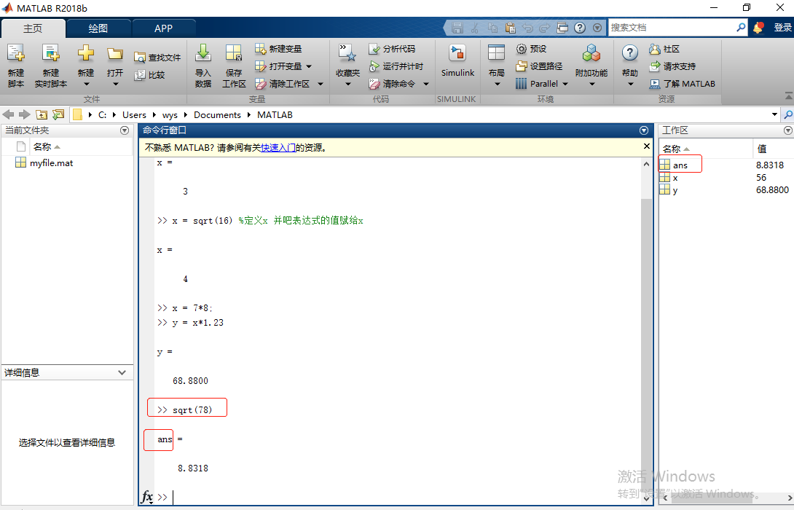794x510 pixels.
Task: Click the Paste clipboard icon
Action: click(x=510, y=28)
